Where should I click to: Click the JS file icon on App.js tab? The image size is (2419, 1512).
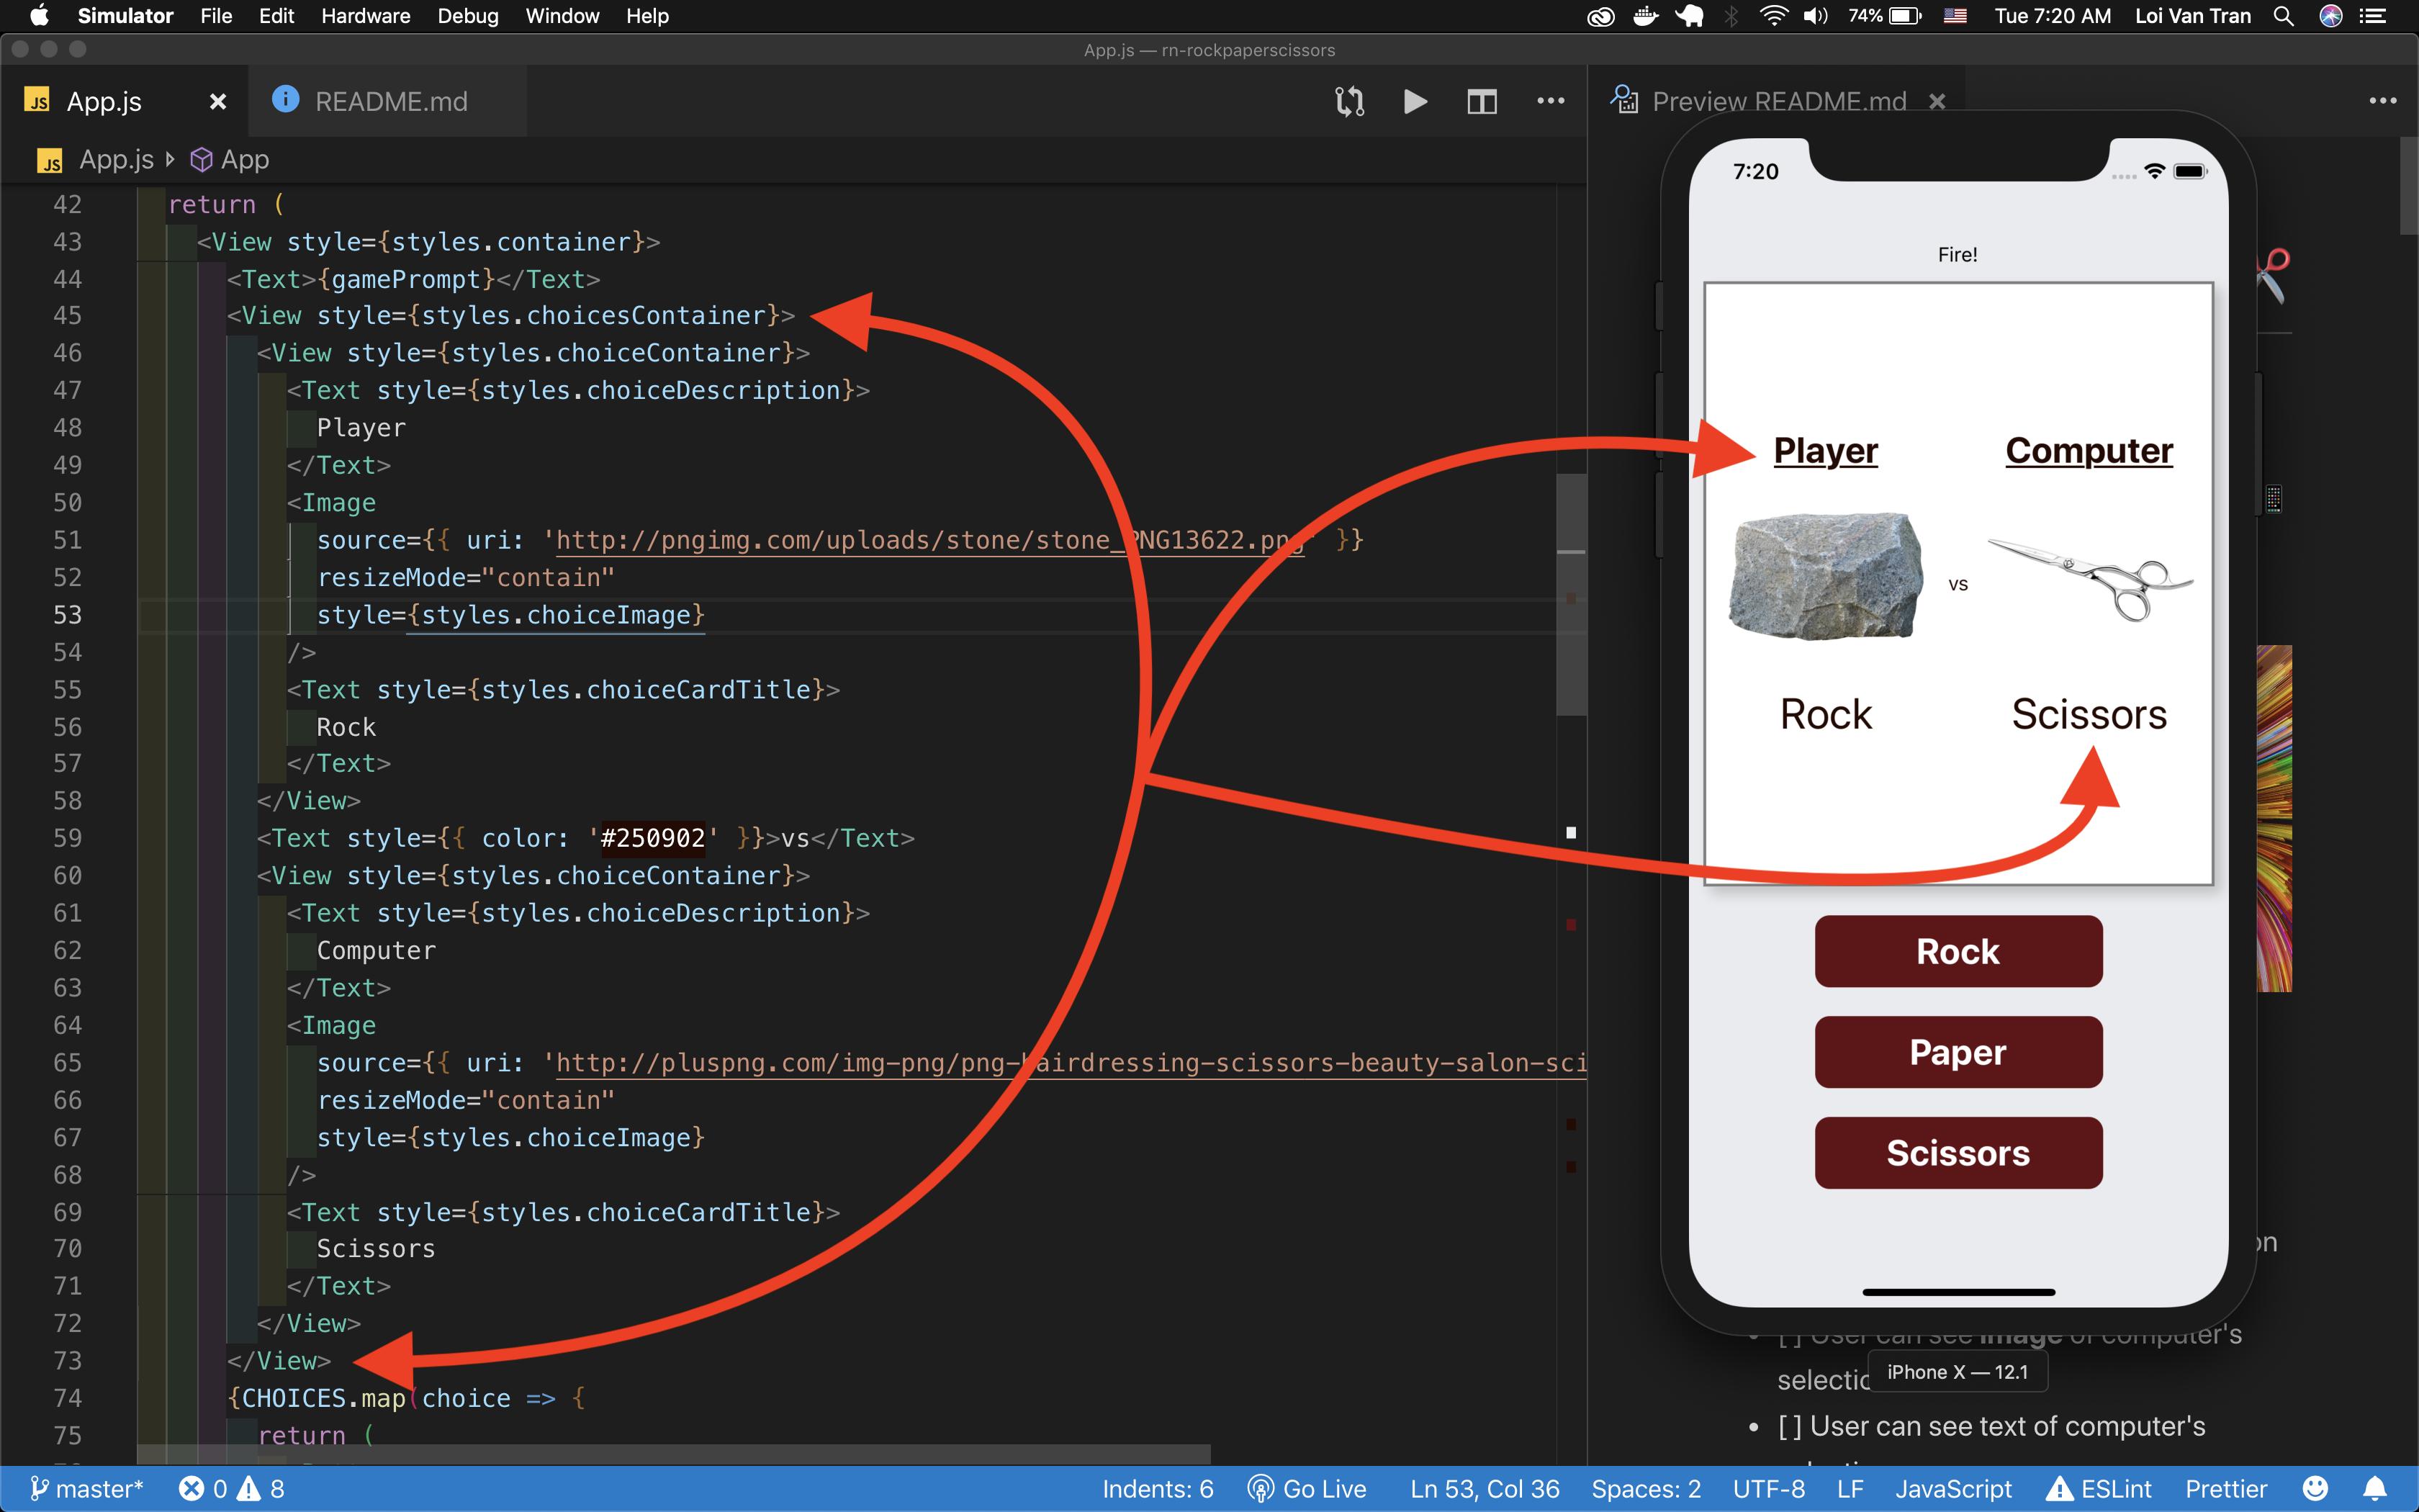pyautogui.click(x=37, y=100)
